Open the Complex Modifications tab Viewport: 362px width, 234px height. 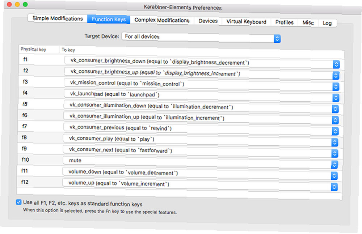coord(162,20)
